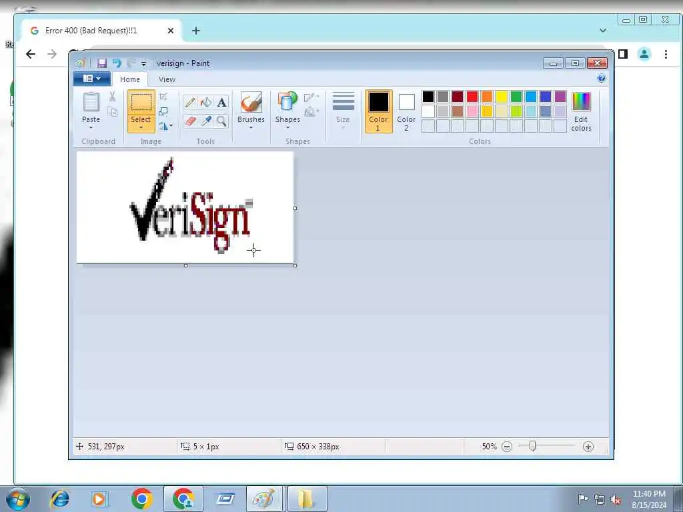
Task: Open a new Chrome tab
Action: tap(196, 31)
